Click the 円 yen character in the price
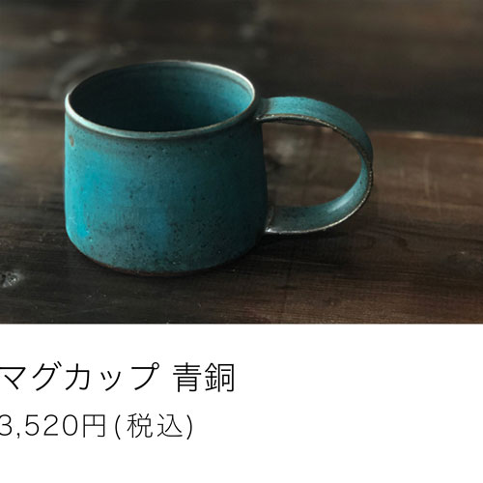 click(x=93, y=426)
